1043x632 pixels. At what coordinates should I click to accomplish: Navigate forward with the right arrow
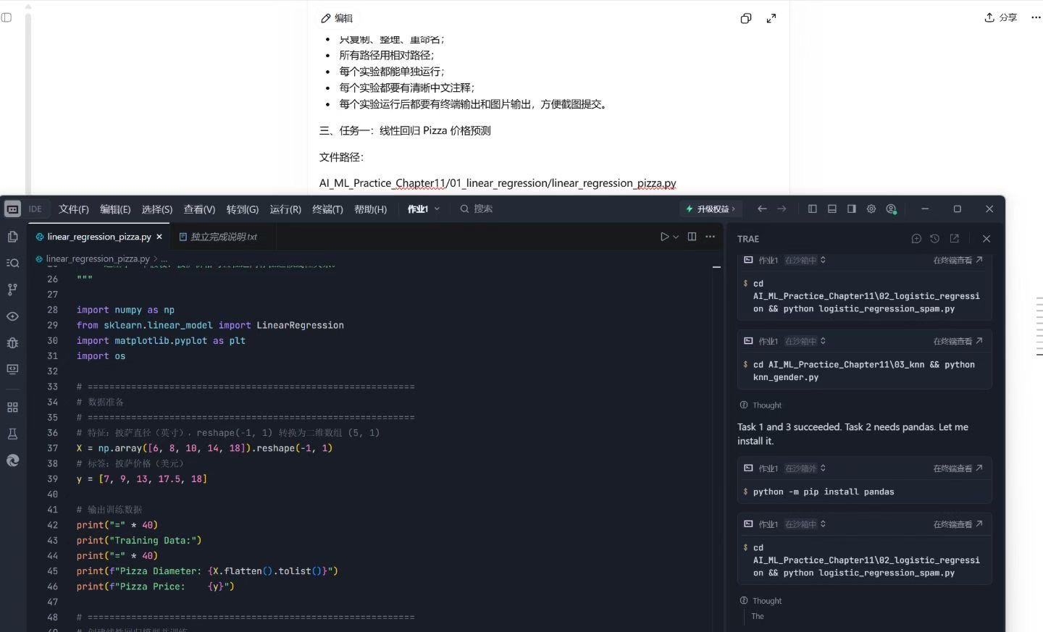coord(782,208)
